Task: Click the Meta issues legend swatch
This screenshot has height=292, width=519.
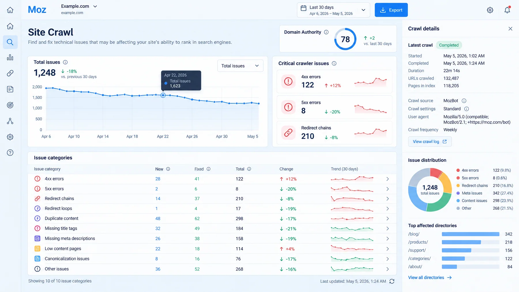Action: [x=458, y=193]
